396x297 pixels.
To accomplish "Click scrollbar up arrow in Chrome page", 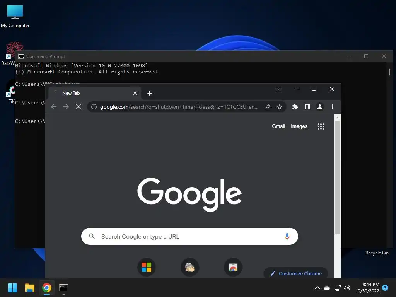I will coord(337,118).
